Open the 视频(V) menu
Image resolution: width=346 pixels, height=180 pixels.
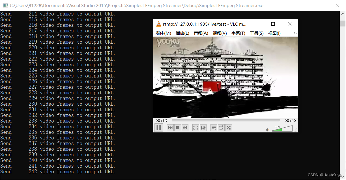pyautogui.click(x=220, y=33)
